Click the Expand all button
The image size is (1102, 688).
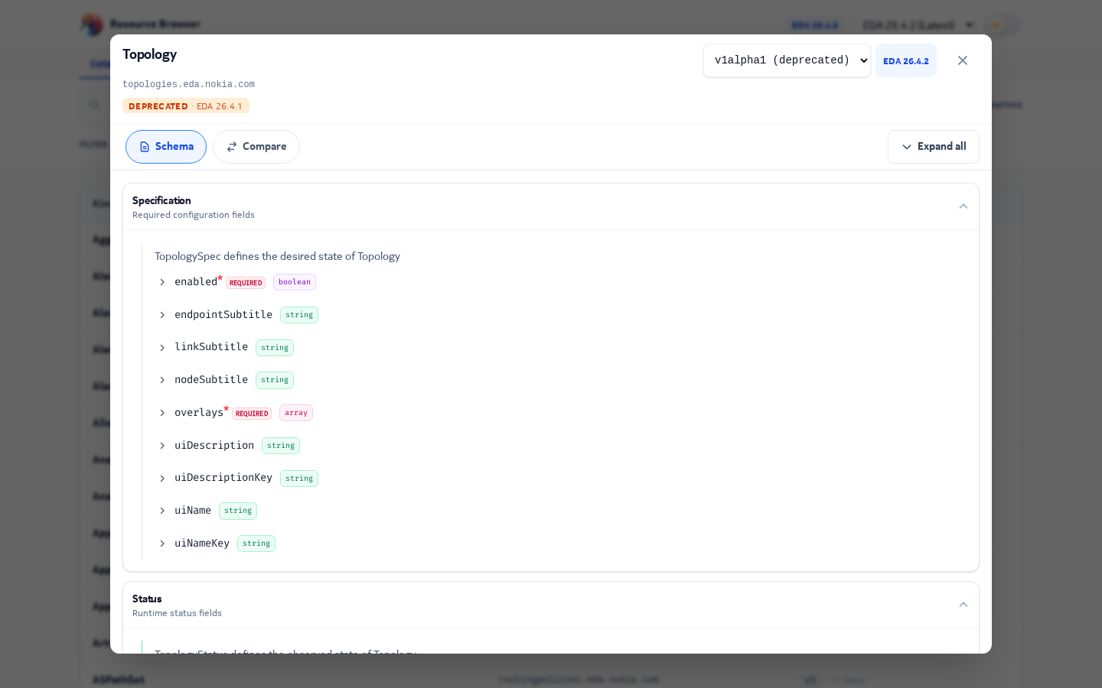934,147
